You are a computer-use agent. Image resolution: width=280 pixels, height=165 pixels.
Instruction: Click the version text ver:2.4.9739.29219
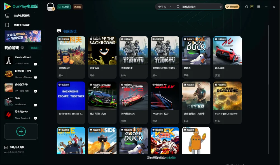[x=14, y=152]
